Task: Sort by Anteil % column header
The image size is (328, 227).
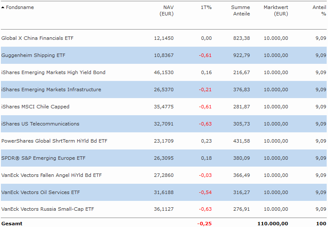Action: coord(319,11)
